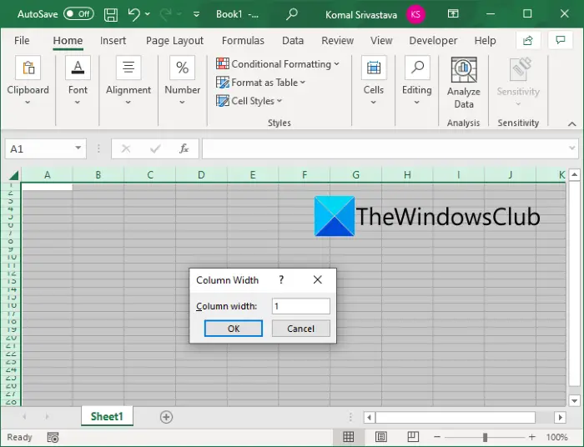Expand the formula bar chevron
The height and width of the screenshot is (447, 584).
pyautogui.click(x=572, y=148)
